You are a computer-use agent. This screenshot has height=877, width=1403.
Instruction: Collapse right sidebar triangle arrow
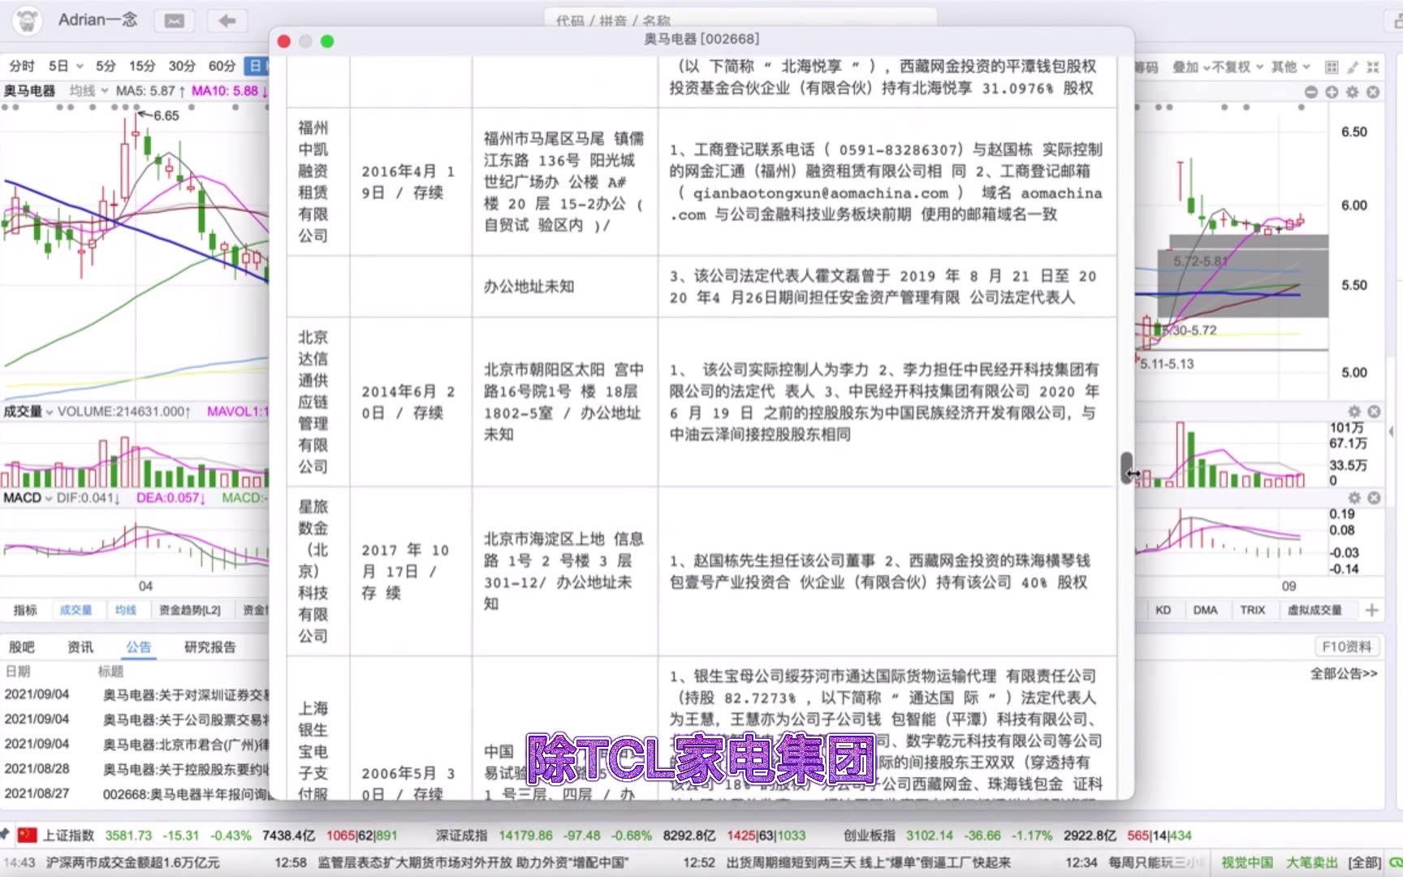(x=1392, y=432)
